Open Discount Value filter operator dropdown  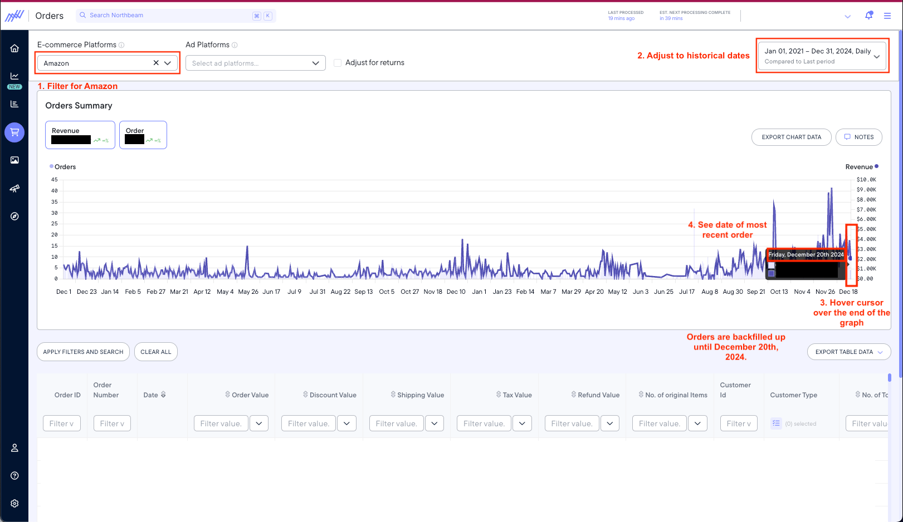click(x=346, y=423)
